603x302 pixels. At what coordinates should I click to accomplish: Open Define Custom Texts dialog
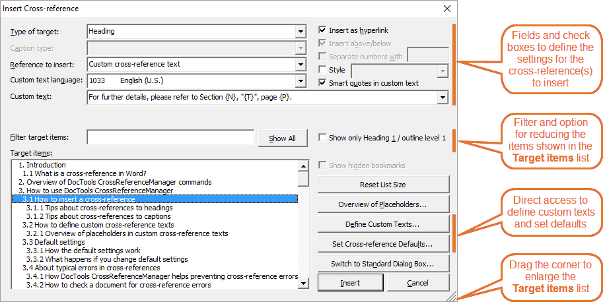pyautogui.click(x=384, y=224)
